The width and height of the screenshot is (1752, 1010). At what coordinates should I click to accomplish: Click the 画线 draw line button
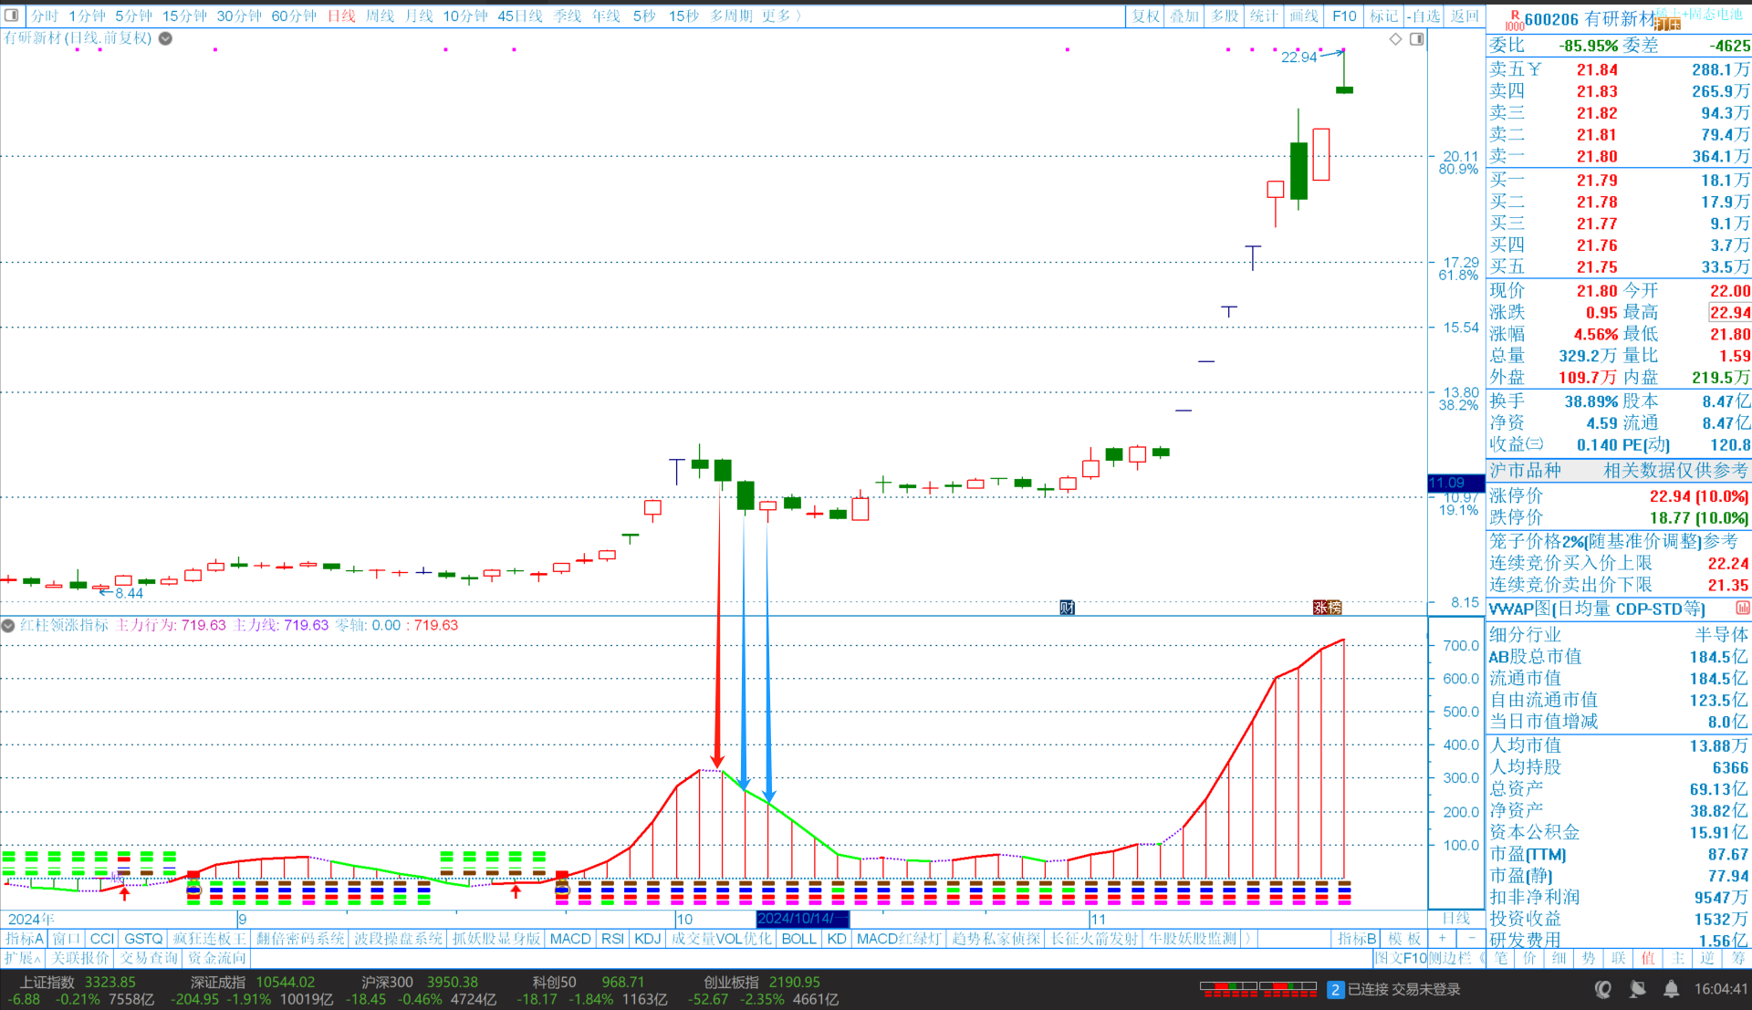pos(1303,16)
